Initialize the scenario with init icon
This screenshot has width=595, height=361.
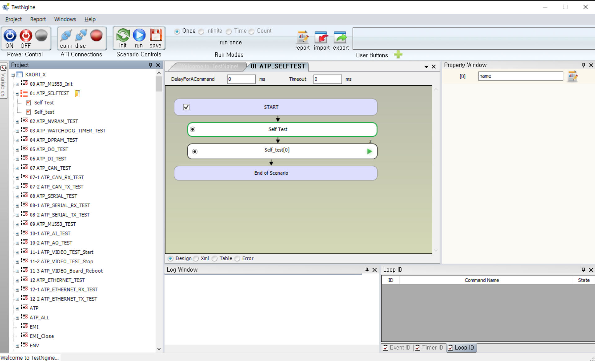(123, 35)
